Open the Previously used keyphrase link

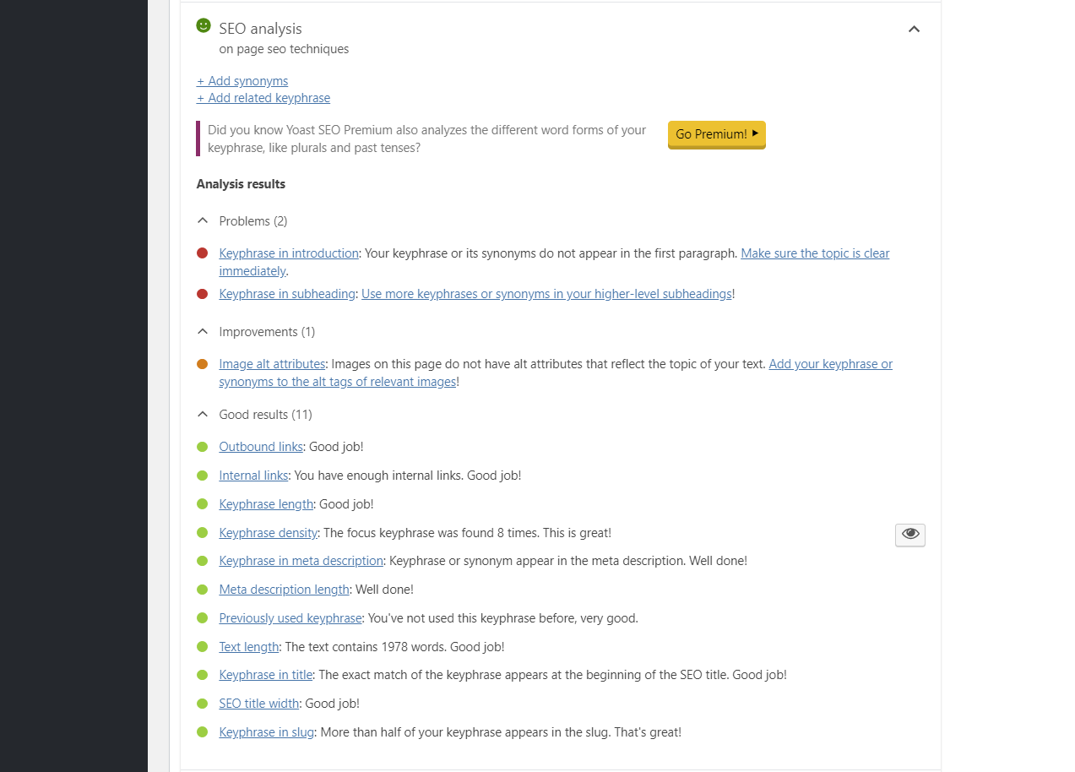coord(290,617)
